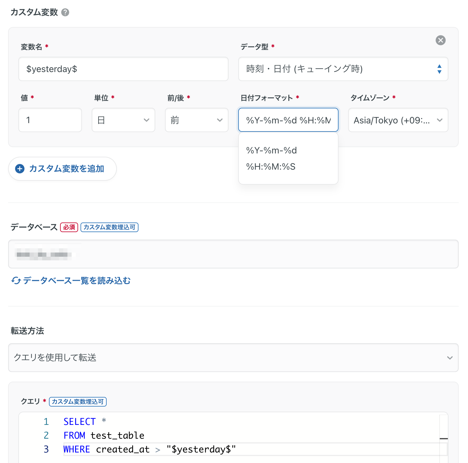Click the plus icon in カスタム変数を追加
The width and height of the screenshot is (468, 463).
(20, 169)
